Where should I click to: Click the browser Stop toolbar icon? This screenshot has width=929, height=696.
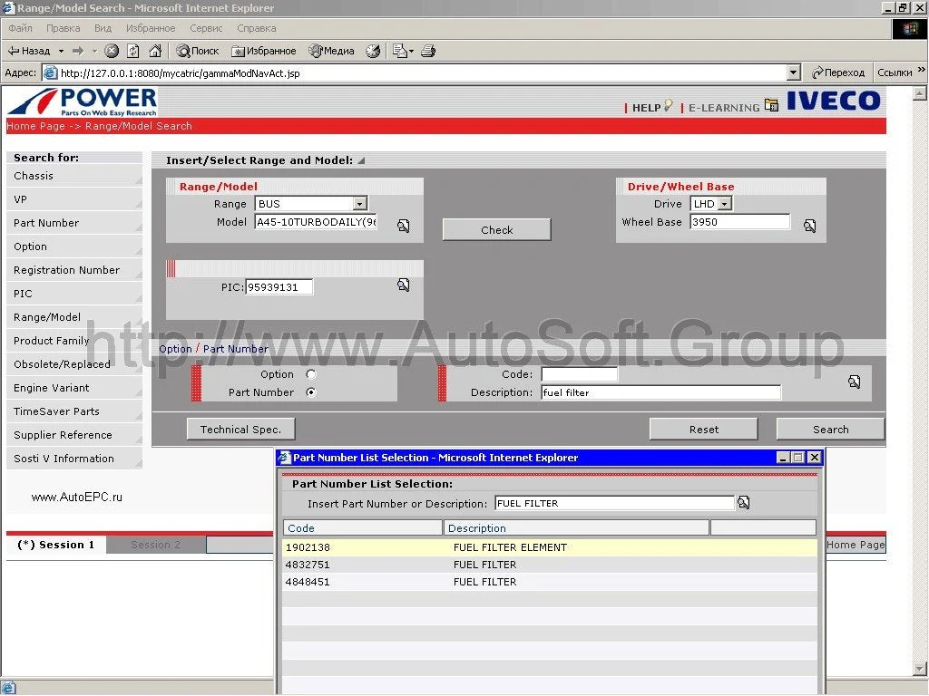[112, 51]
